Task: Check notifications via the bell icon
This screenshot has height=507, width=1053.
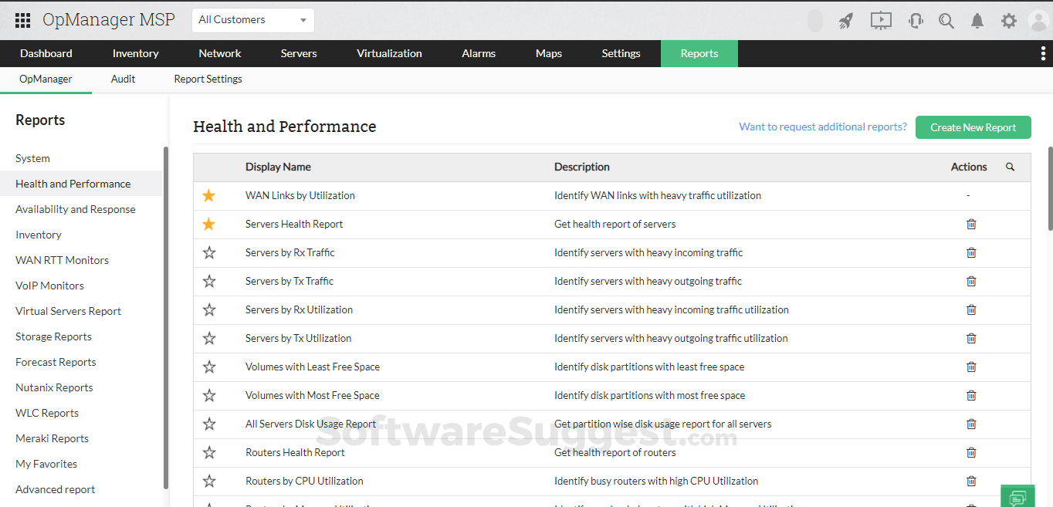Action: (x=977, y=21)
